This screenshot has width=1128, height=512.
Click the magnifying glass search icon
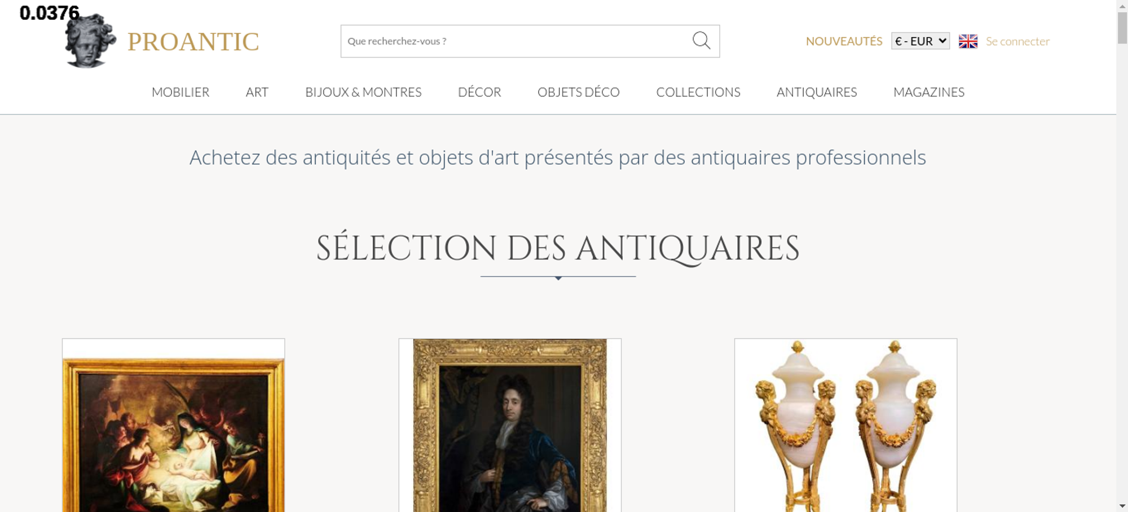[x=701, y=41]
